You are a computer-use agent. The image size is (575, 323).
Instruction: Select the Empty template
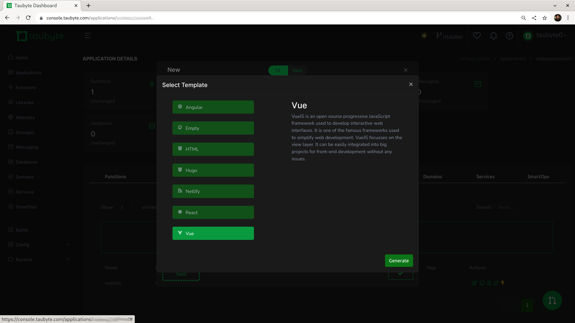tap(213, 128)
